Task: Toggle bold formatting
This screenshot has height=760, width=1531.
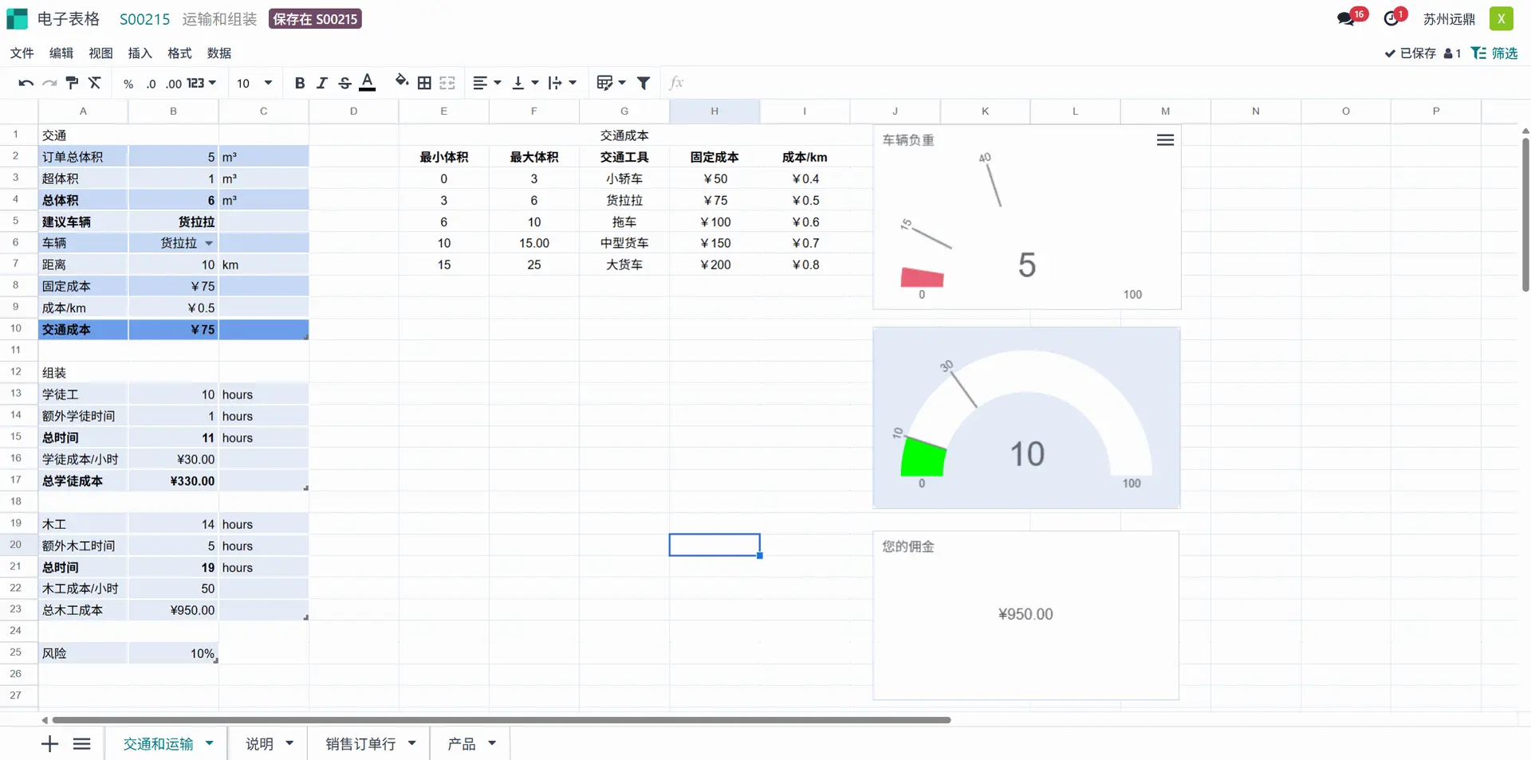Action: [300, 83]
